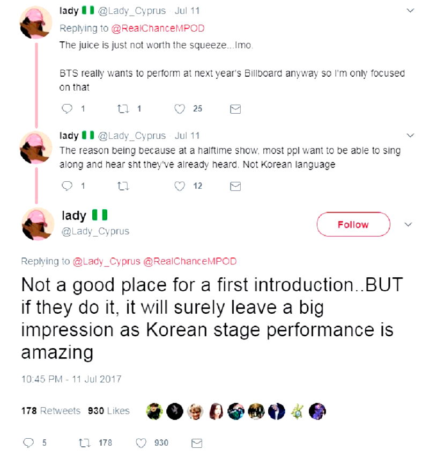429x457 pixels.
Task: Like the first tweet with 25 likes
Action: [x=181, y=109]
